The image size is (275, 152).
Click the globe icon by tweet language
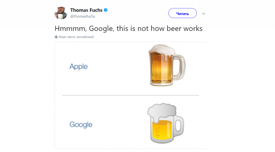[x=56, y=37]
